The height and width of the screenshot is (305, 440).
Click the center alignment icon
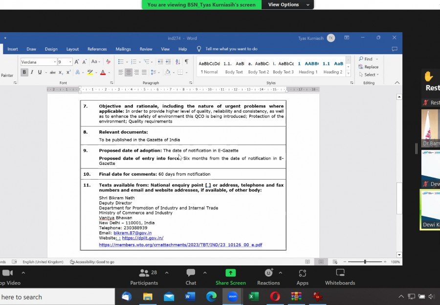coord(129,72)
